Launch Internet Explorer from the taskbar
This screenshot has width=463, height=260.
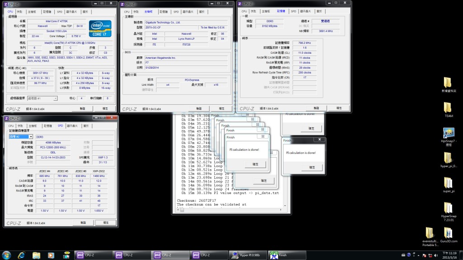click(21, 255)
